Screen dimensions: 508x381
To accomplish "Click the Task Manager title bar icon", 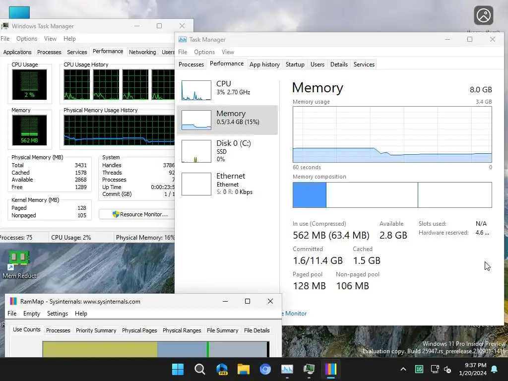I will point(183,40).
